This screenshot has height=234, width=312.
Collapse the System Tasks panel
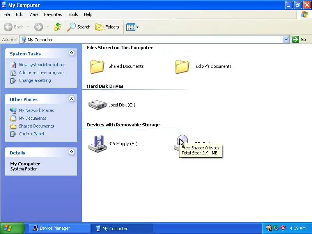click(72, 53)
